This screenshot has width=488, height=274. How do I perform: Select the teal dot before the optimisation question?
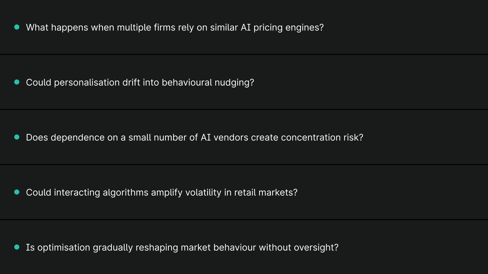(17, 247)
